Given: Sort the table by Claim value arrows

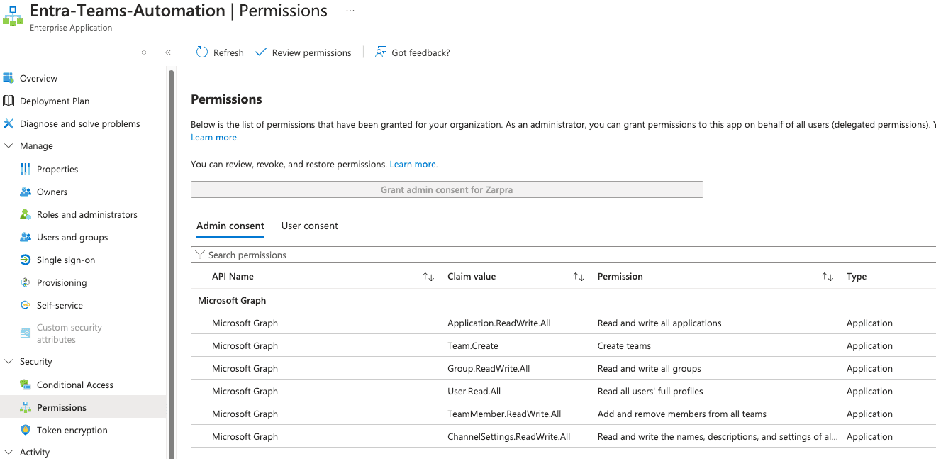Looking at the screenshot, I should 579,277.
